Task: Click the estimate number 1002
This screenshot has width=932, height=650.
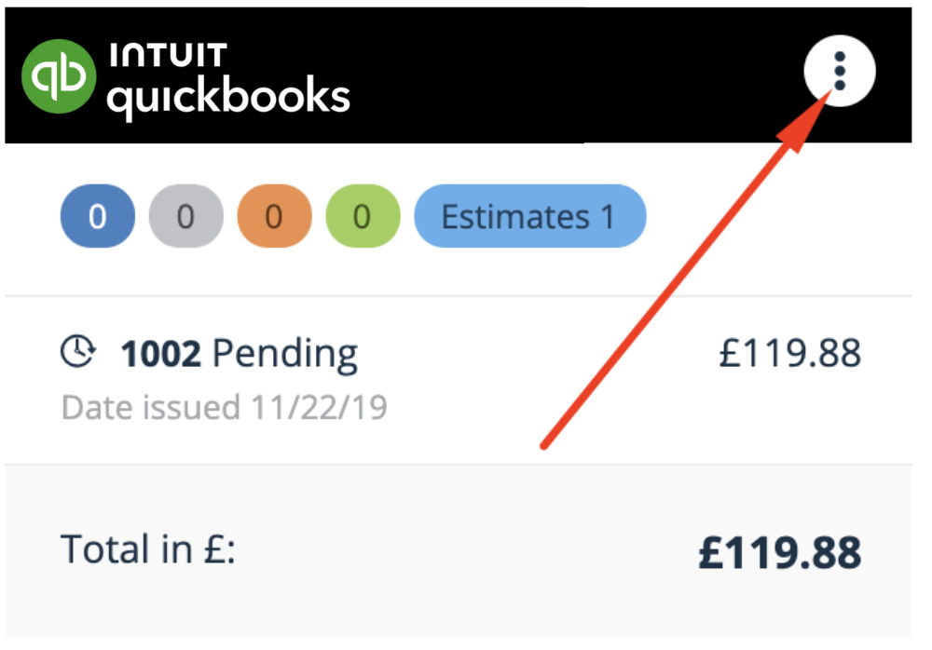Action: pyautogui.click(x=160, y=354)
